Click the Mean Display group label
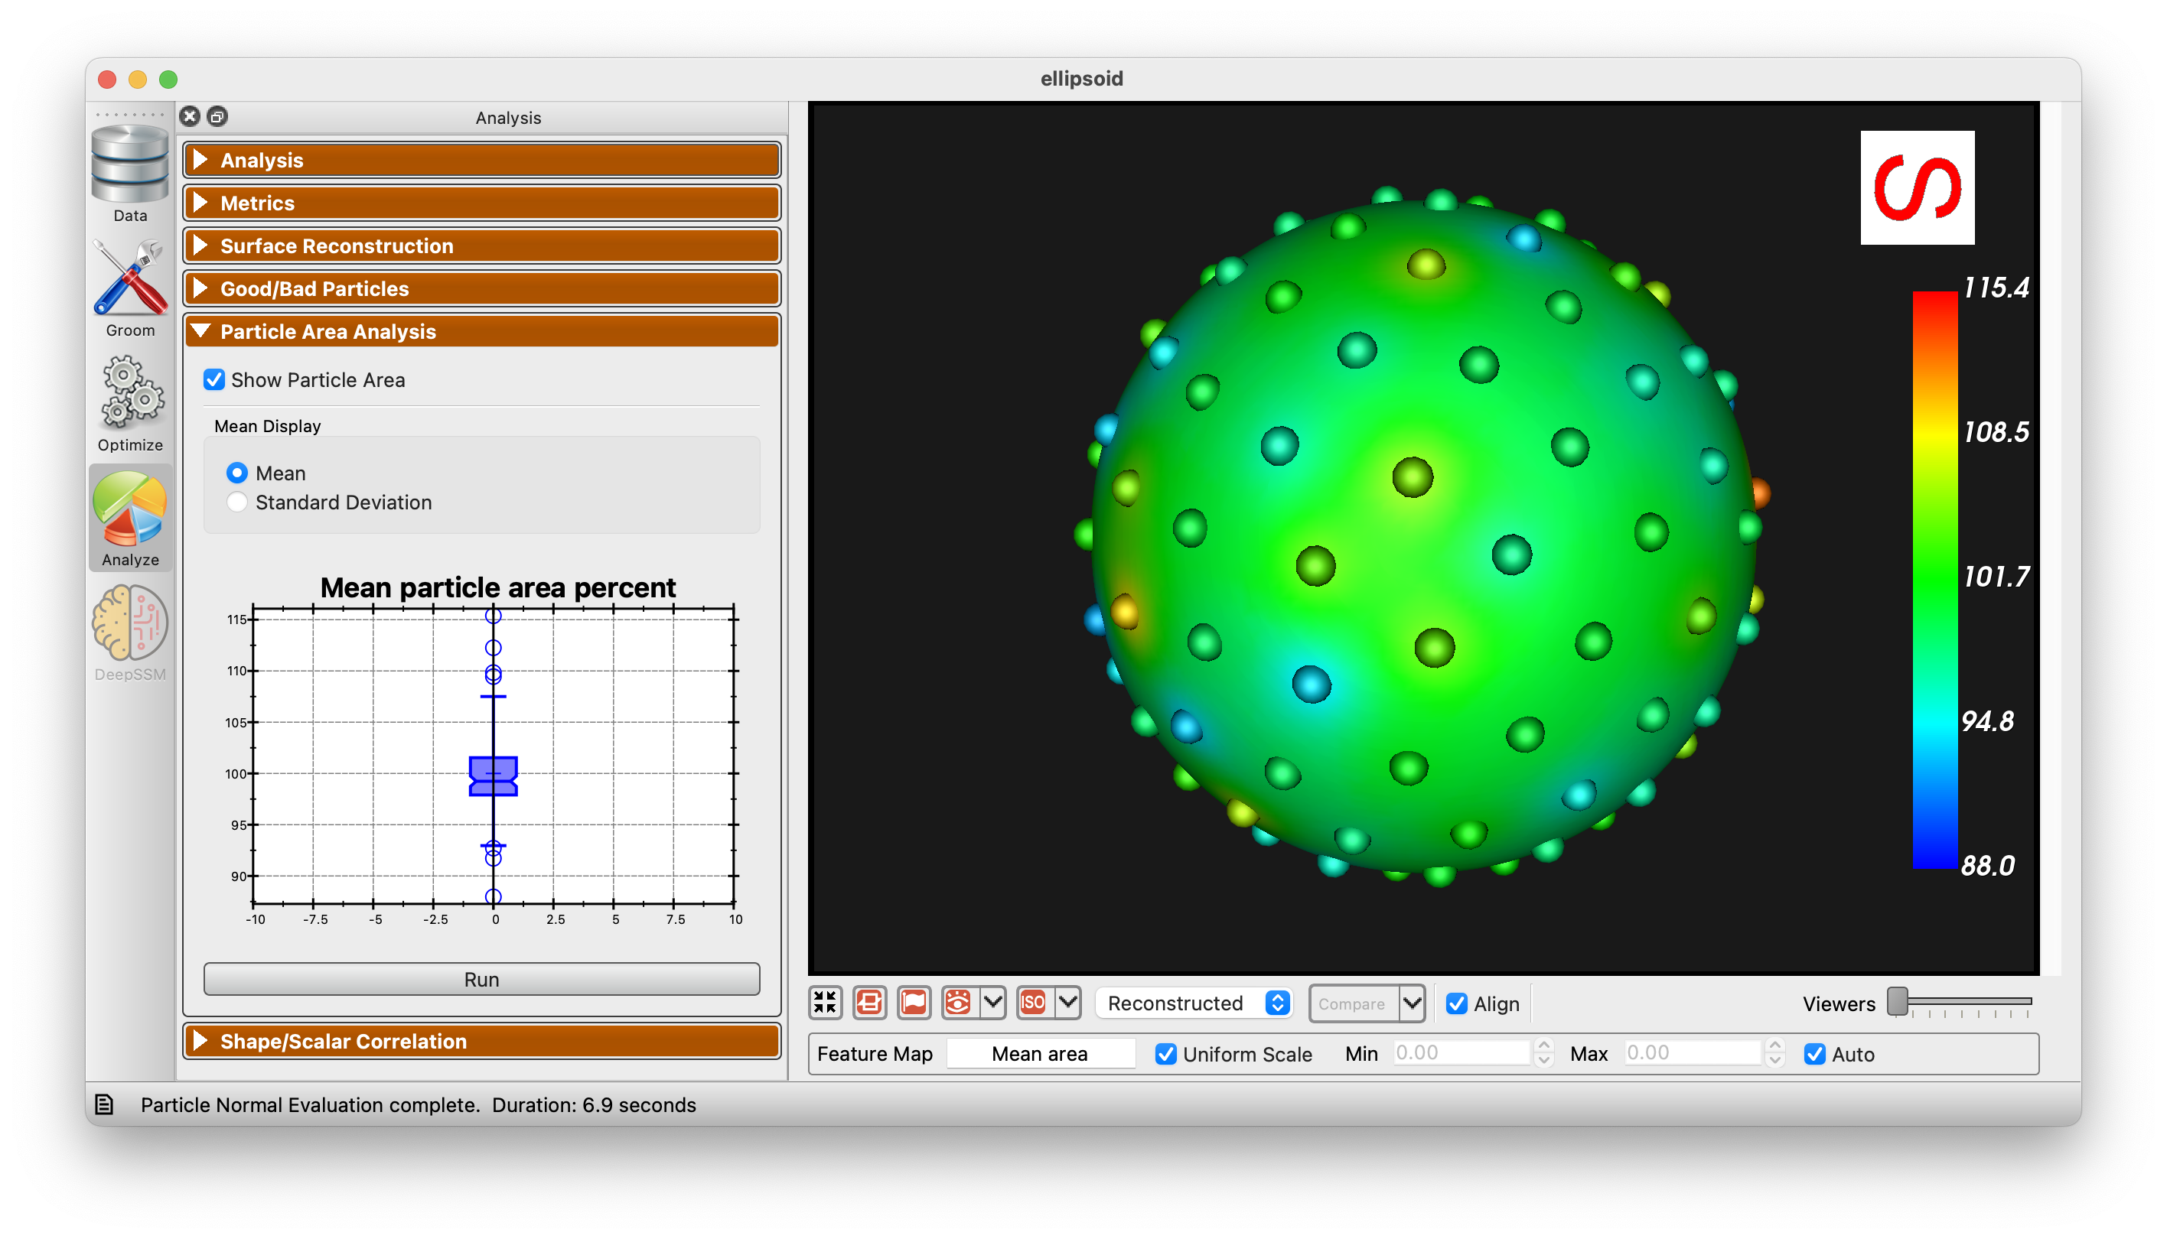 pyautogui.click(x=267, y=425)
